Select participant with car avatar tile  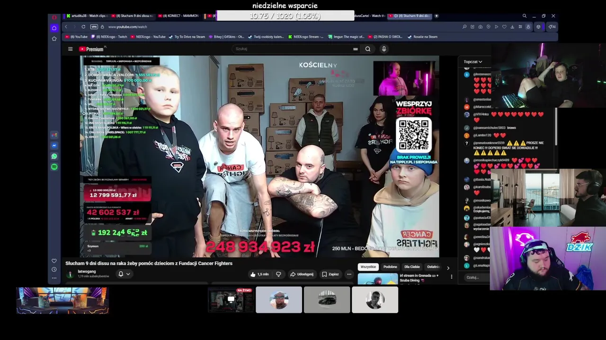pyautogui.click(x=327, y=300)
